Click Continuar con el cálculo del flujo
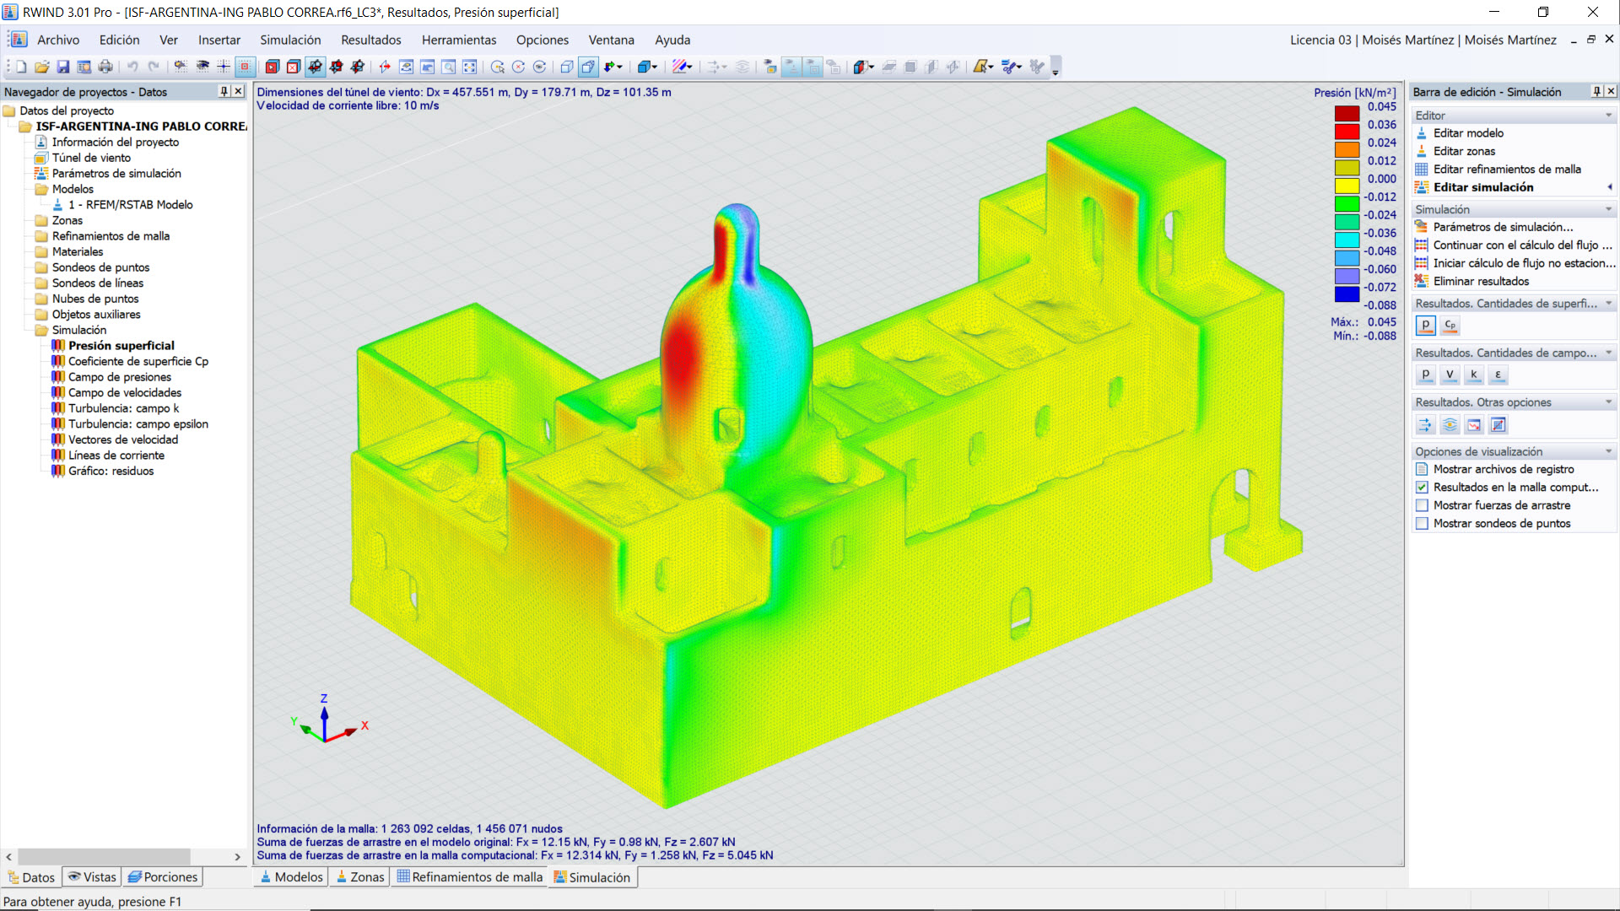 coord(1519,245)
